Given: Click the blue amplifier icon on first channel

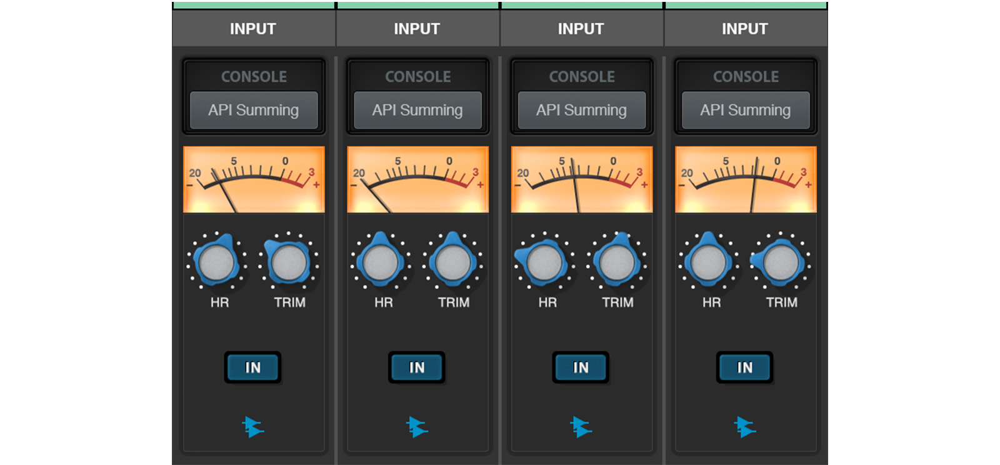Looking at the screenshot, I should point(252,427).
